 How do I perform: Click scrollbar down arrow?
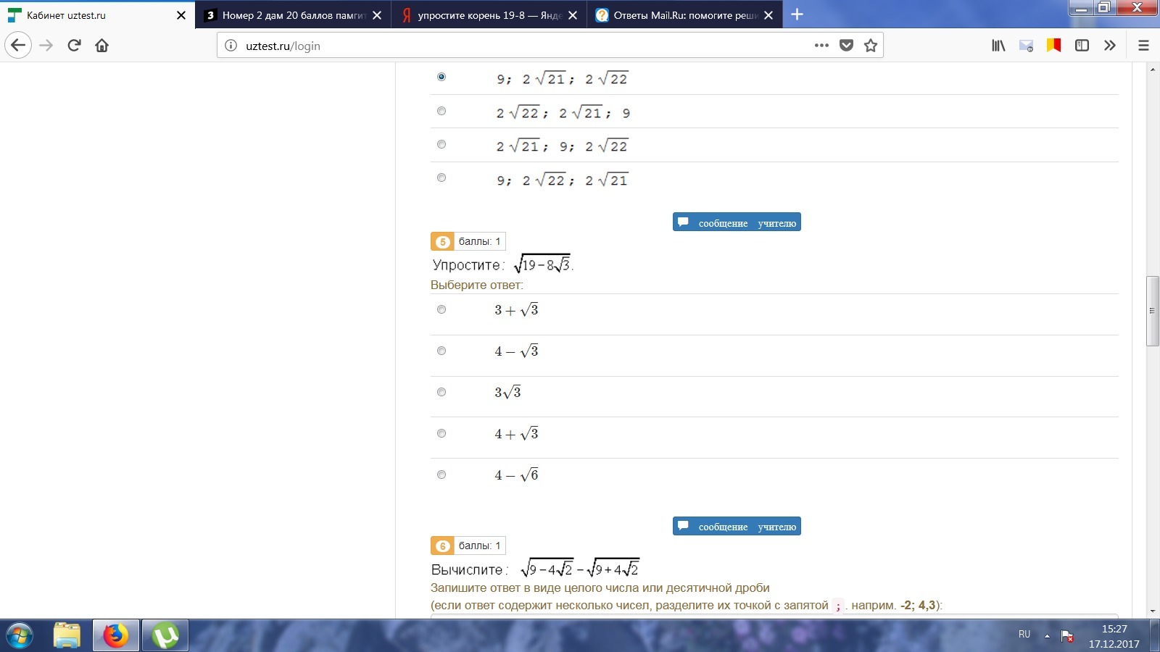(x=1152, y=612)
